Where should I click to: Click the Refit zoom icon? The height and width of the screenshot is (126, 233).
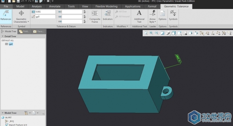pos(146,33)
